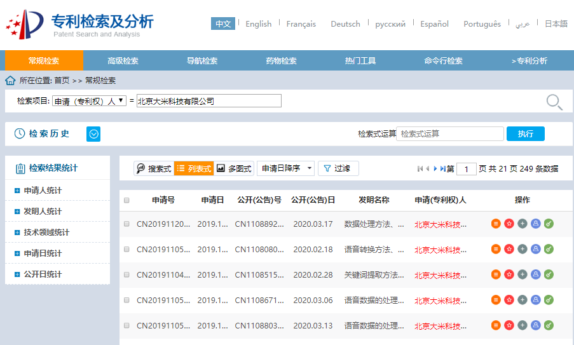Expand the 检索历史 panel with the blue chevron

pos(93,134)
